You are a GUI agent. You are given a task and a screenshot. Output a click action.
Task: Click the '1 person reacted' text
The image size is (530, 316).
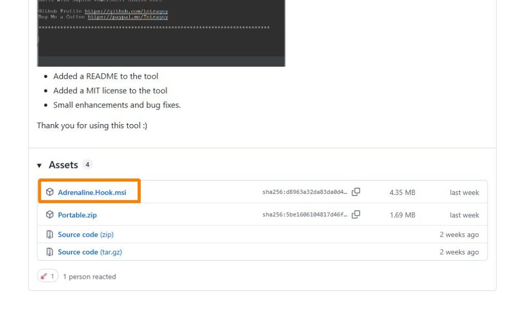(89, 277)
